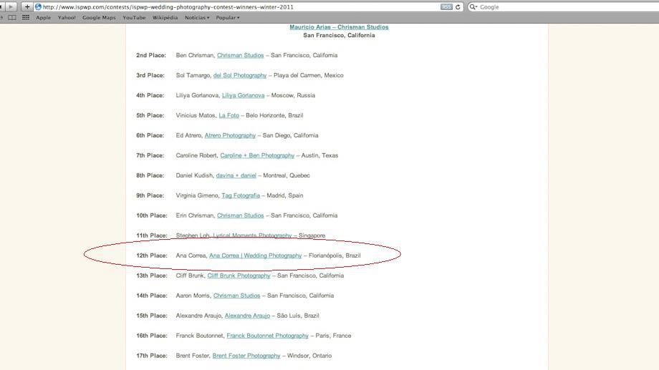Click the Google search magnifier icon
The width and height of the screenshot is (659, 370).
coord(473,6)
